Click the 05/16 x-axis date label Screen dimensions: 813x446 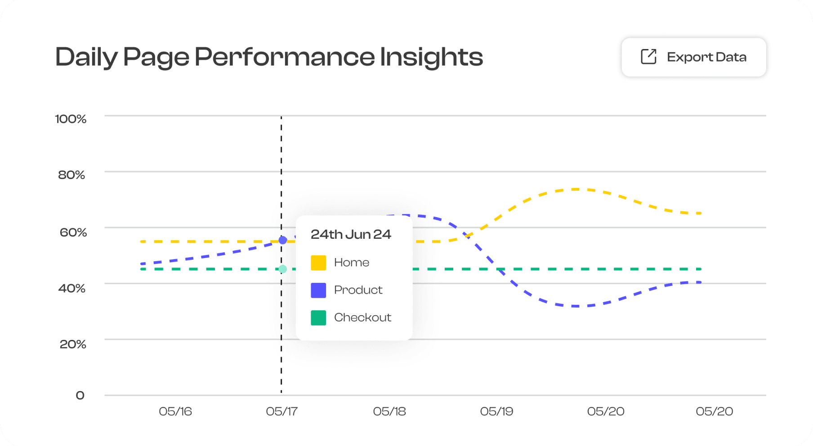click(175, 411)
